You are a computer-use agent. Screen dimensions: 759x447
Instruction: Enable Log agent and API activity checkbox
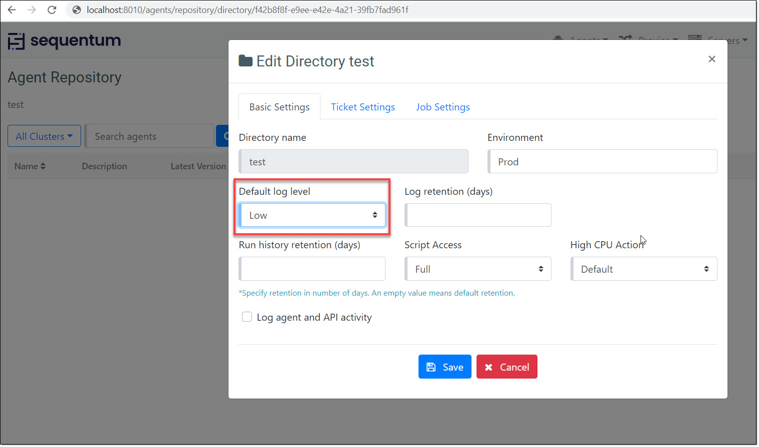pos(247,317)
